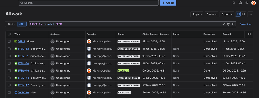Viewport: 259px width, 98px height.
Task: Switch to list view layout icon
Action: (238, 14)
